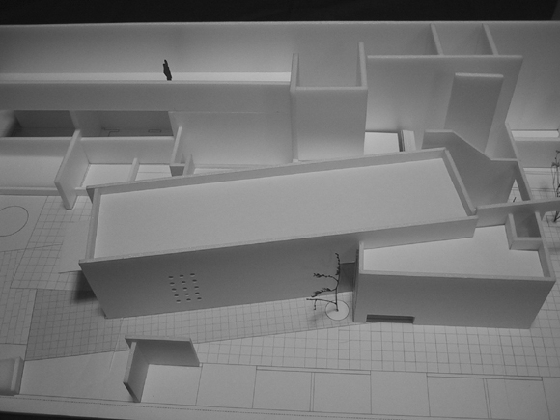Click the L-shaped freestanding wall at bottom

coord(160,366)
